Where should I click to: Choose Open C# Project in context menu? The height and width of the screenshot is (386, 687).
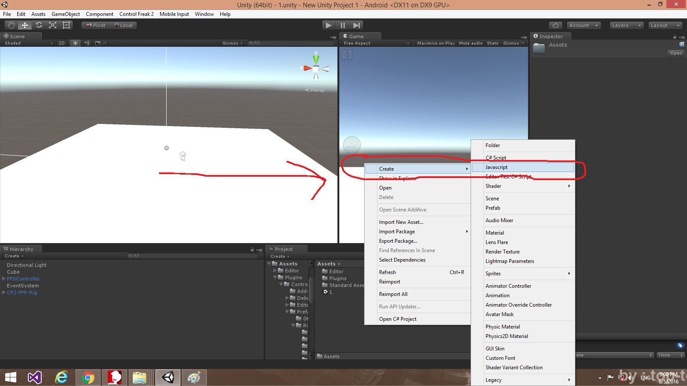(417, 319)
